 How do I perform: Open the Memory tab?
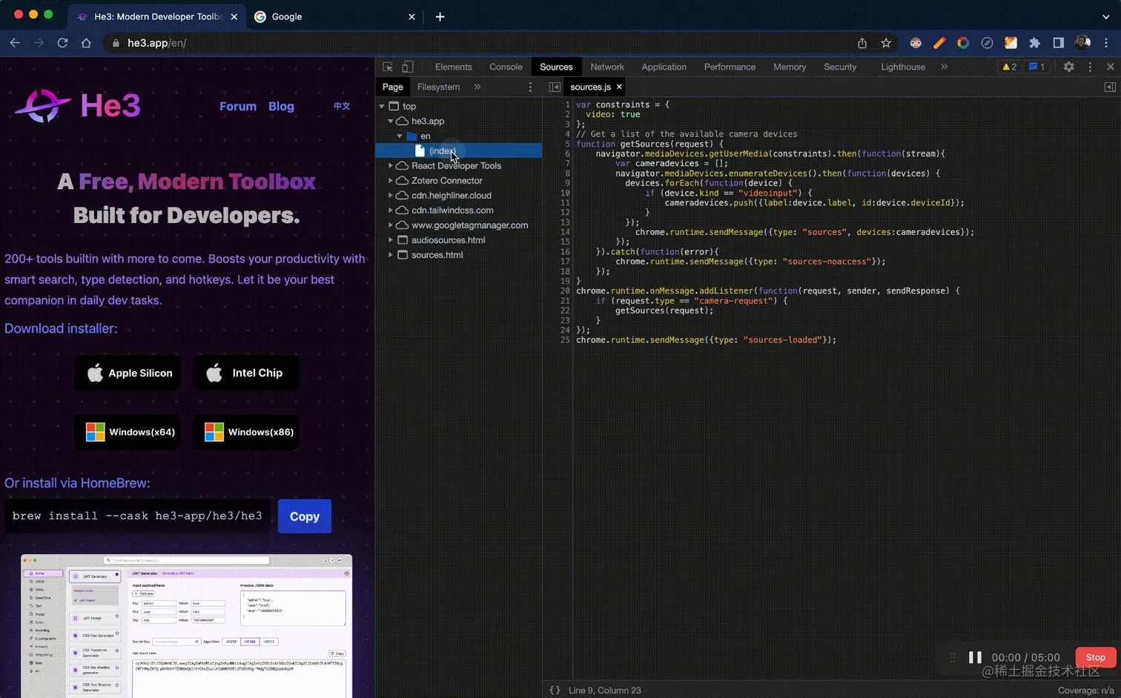[x=790, y=67]
